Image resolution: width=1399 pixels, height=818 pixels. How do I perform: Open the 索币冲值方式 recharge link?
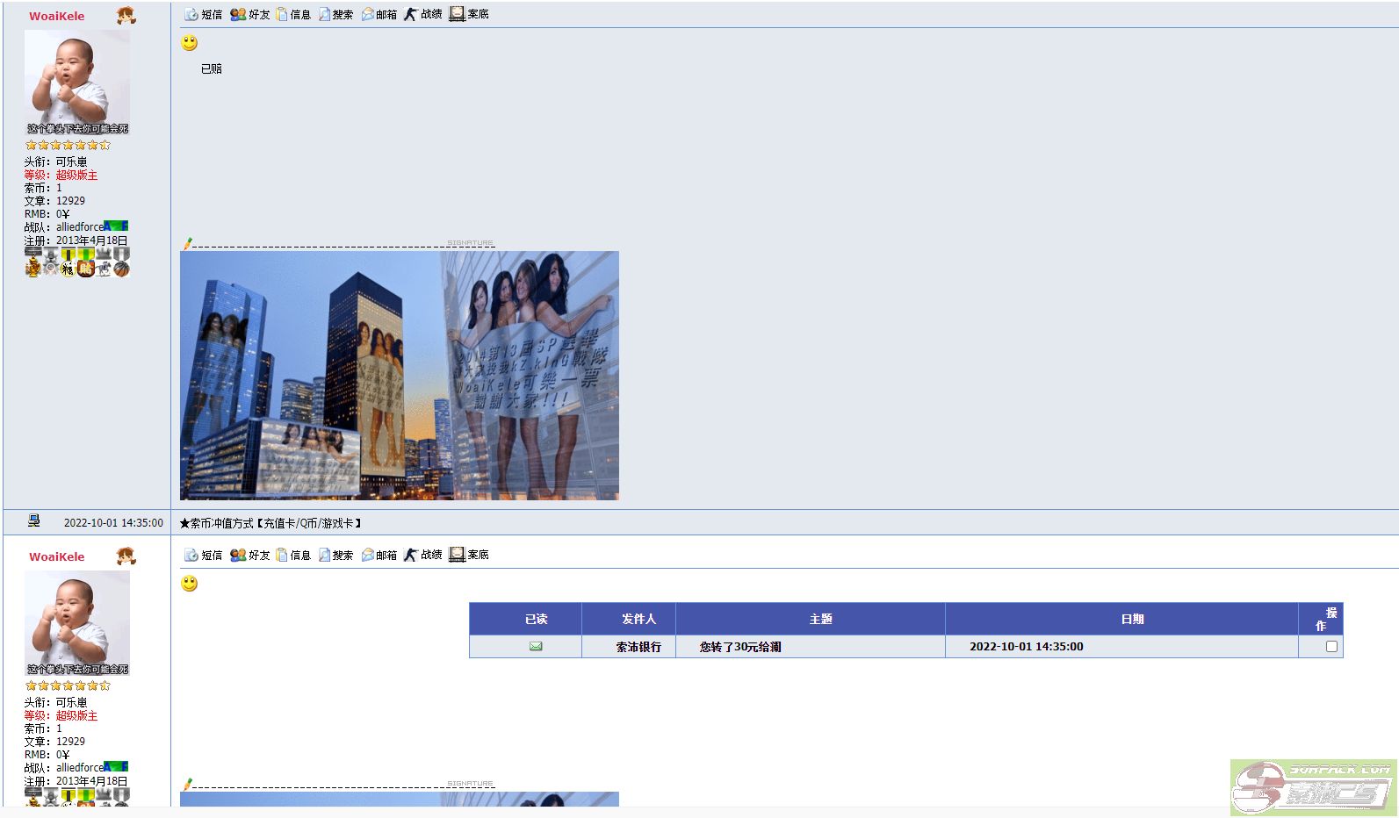point(270,523)
